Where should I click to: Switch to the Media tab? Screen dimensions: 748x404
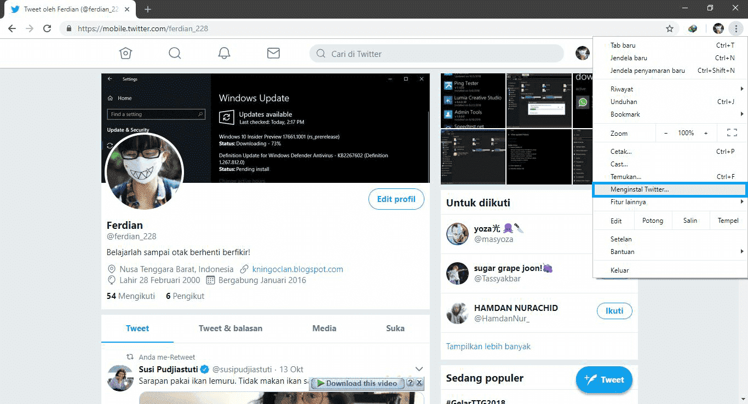324,328
